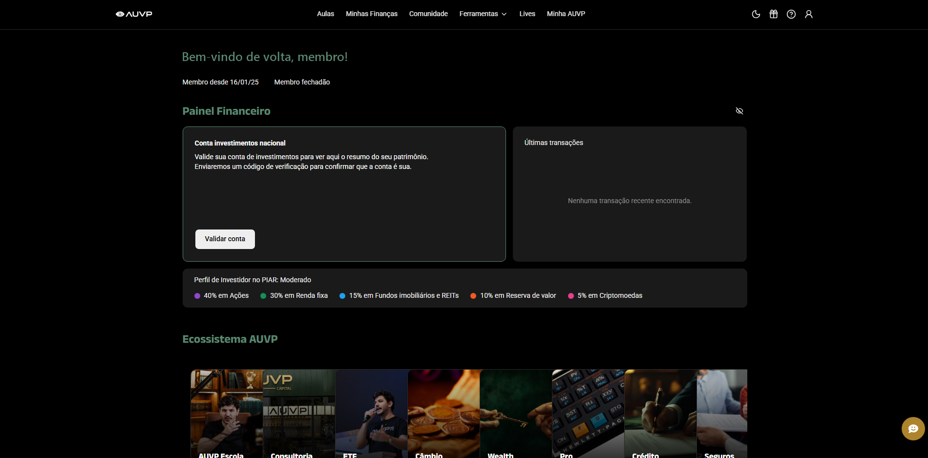Image resolution: width=928 pixels, height=458 pixels.
Task: Open the Wealth card
Action: [x=516, y=414]
